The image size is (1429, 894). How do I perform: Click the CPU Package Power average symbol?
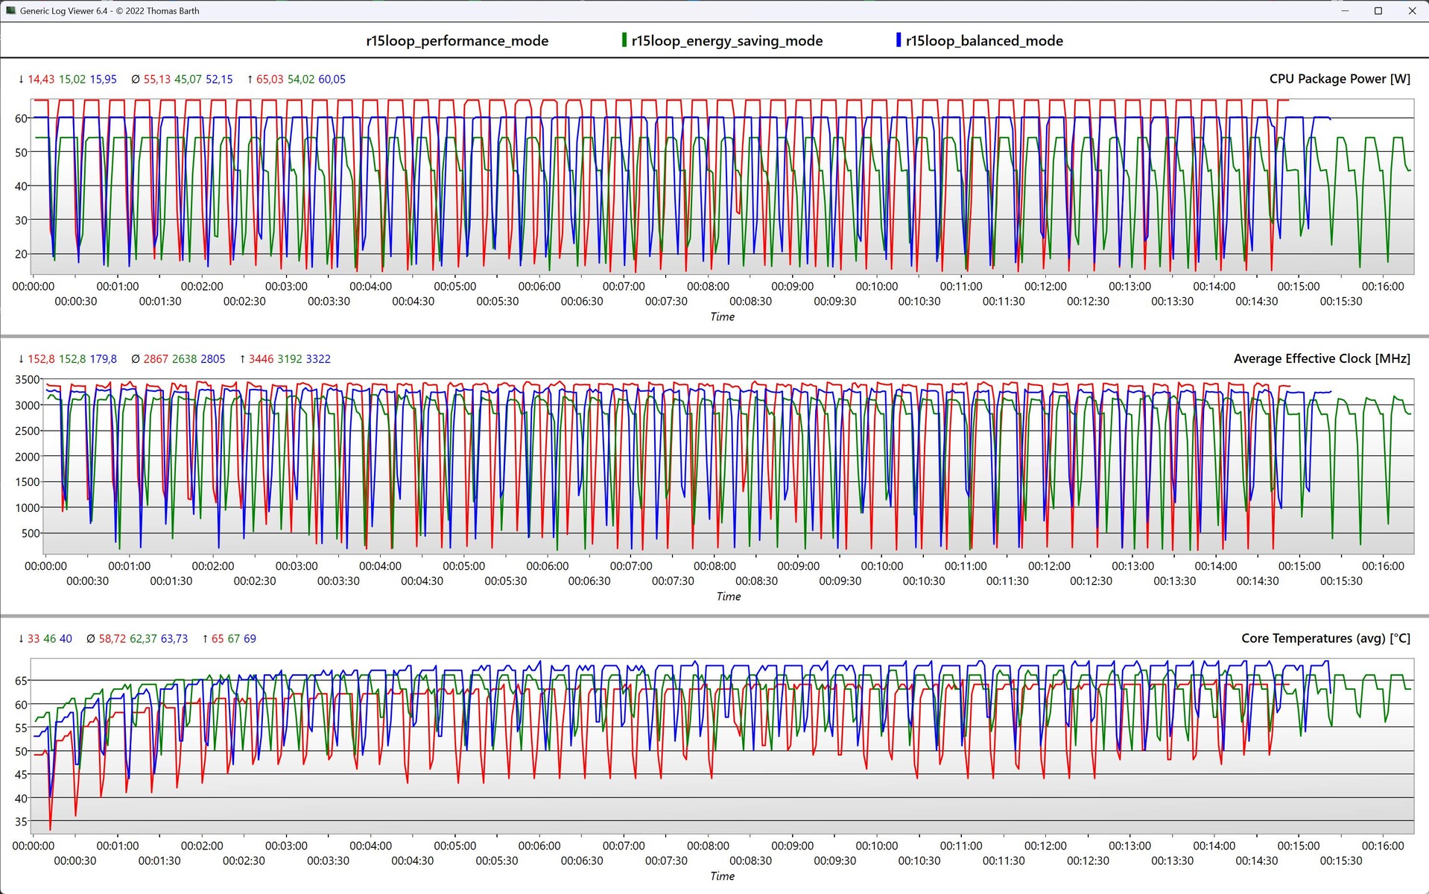[135, 79]
